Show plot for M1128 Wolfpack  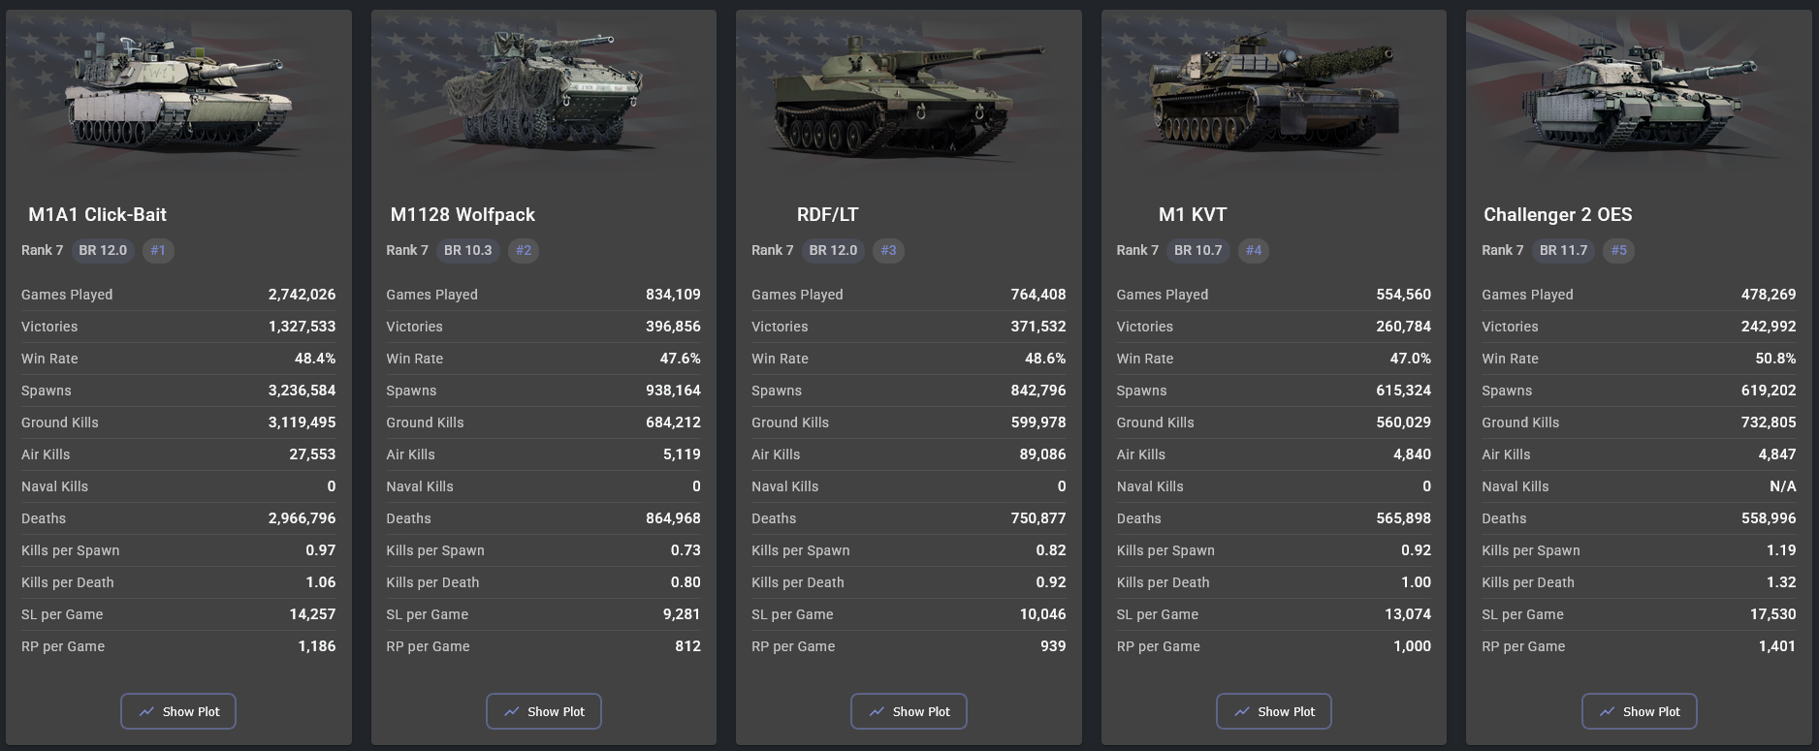[x=543, y=711]
